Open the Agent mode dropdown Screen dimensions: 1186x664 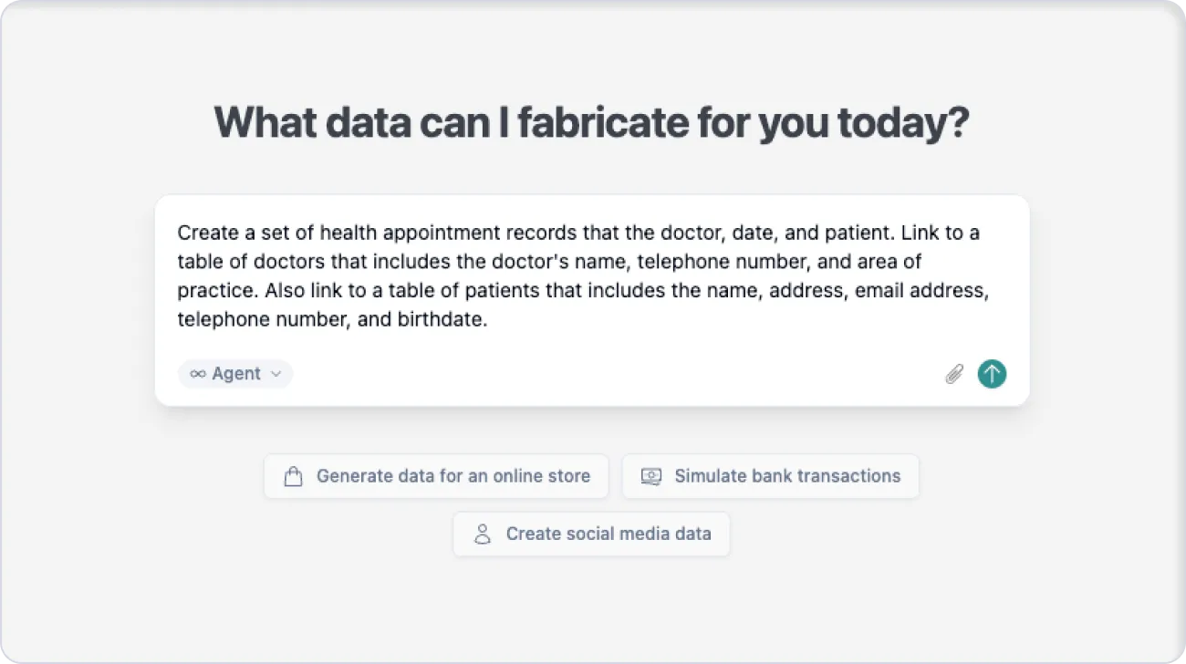pos(235,374)
